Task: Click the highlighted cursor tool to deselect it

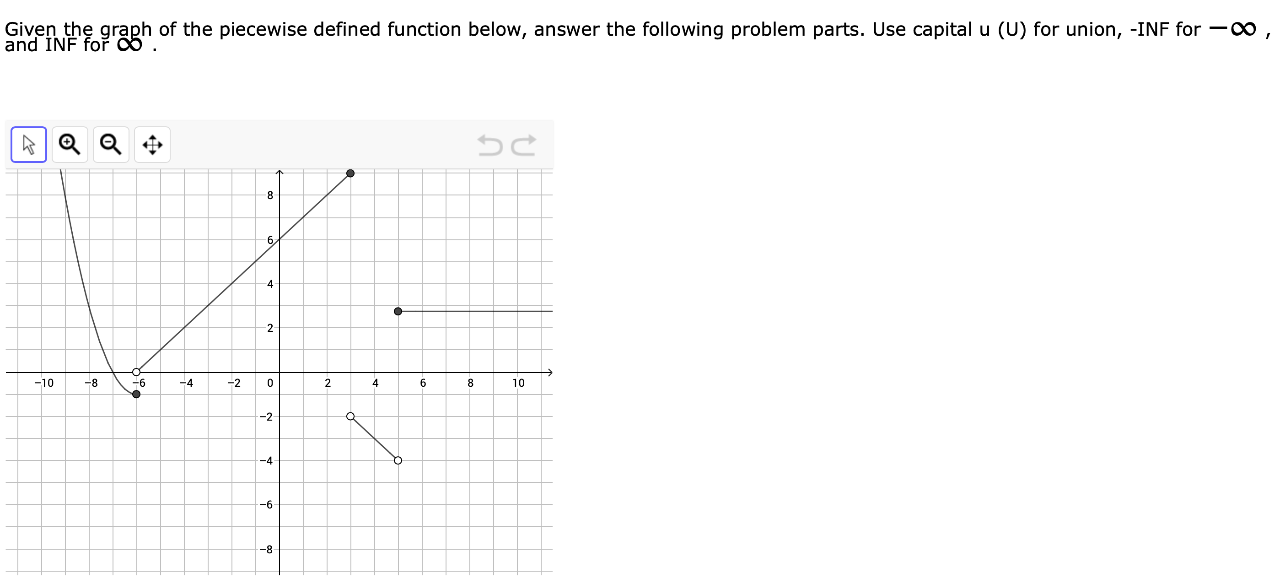Action: (28, 145)
